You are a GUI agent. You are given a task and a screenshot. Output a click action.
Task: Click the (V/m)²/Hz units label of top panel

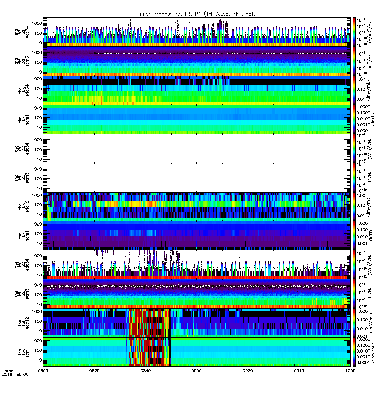point(371,32)
